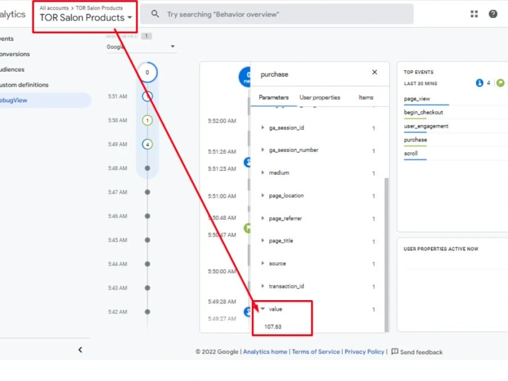508x381 pixels.
Task: Select the 5:45 AM minute dot
Action: (147, 240)
